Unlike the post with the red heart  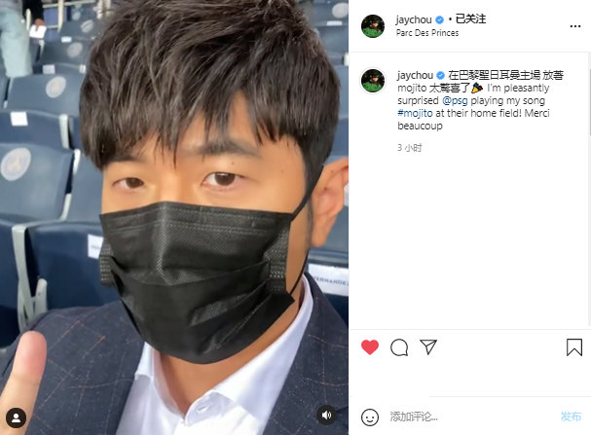[370, 347]
